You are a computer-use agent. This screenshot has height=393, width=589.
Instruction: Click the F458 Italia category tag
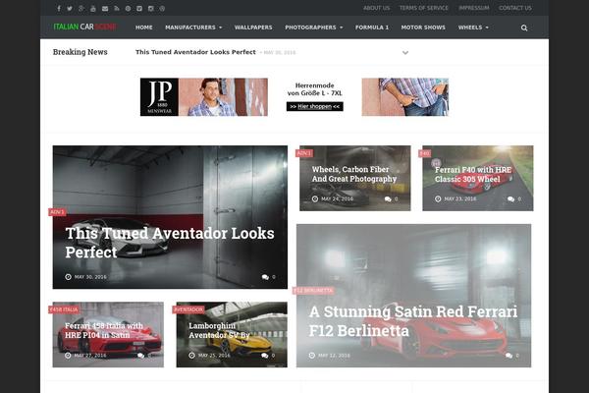click(64, 309)
